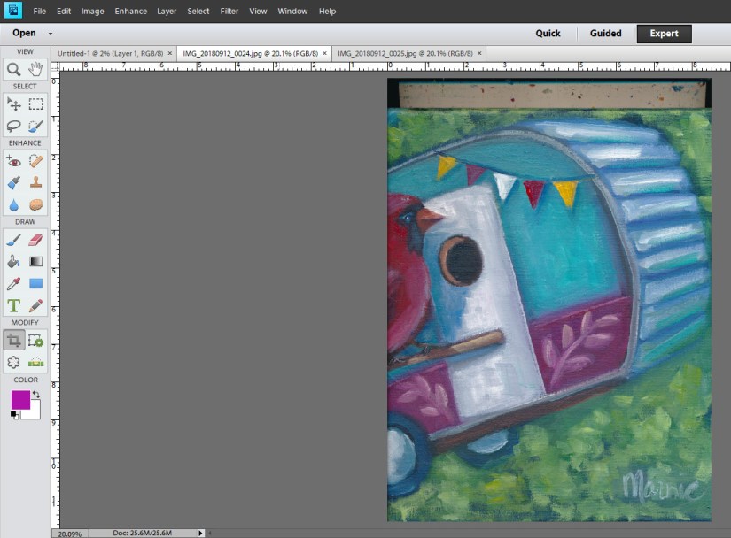Open the Filter menu
This screenshot has height=538, width=731.
click(229, 12)
